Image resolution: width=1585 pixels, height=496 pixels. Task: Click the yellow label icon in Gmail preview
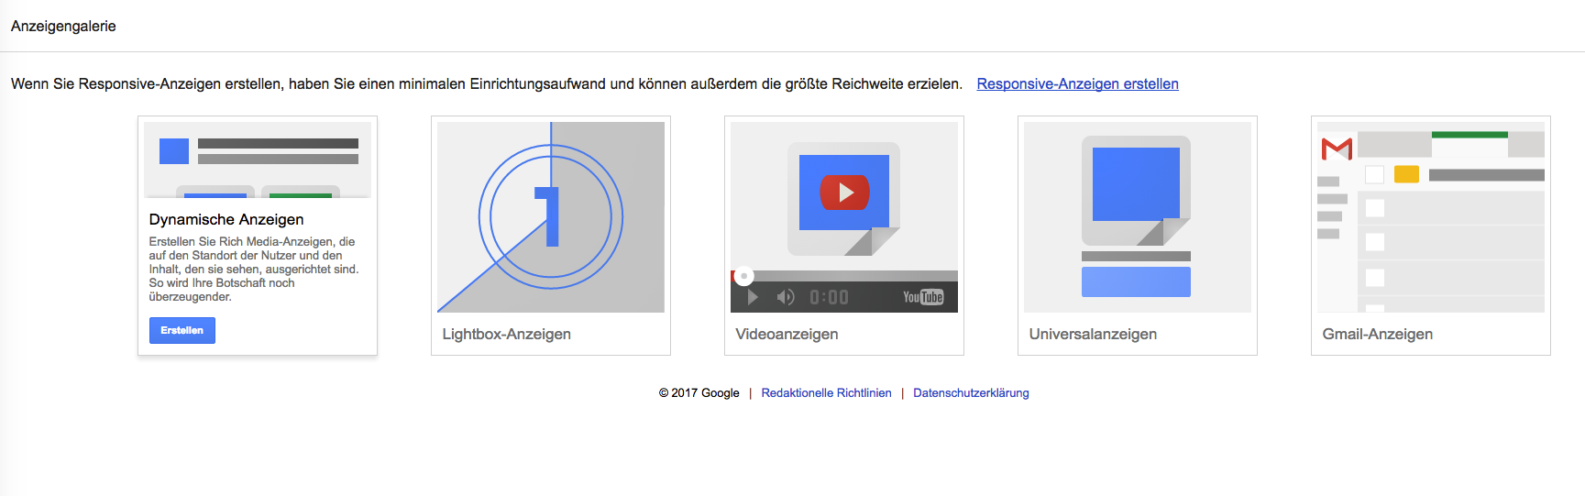(1406, 174)
